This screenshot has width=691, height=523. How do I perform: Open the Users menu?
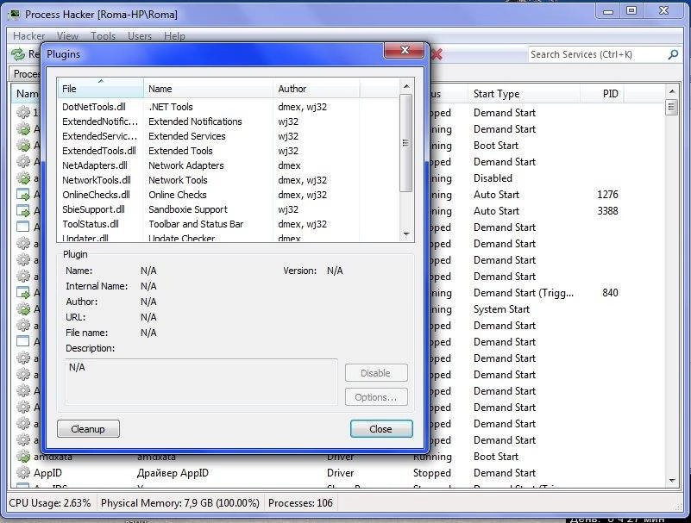tap(140, 36)
